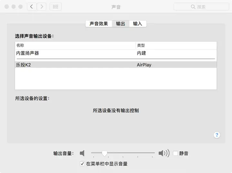The image size is (232, 173).
Task: Open help with the question mark button
Action: (217, 135)
